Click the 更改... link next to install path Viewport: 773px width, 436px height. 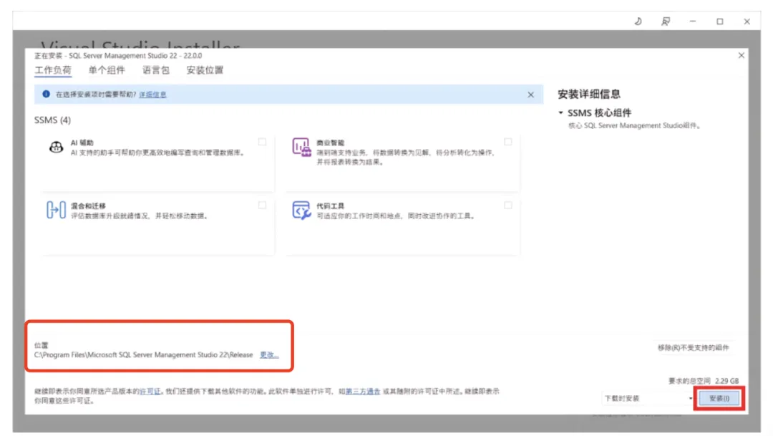[x=269, y=354]
